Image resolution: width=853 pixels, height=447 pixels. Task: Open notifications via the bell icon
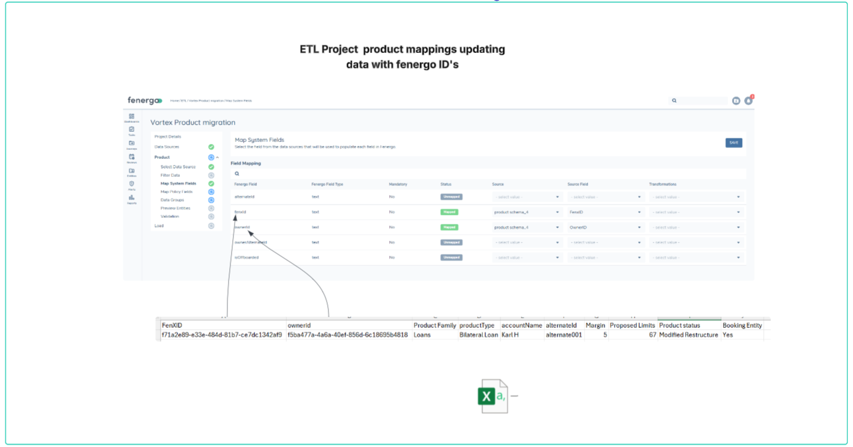pos(748,100)
